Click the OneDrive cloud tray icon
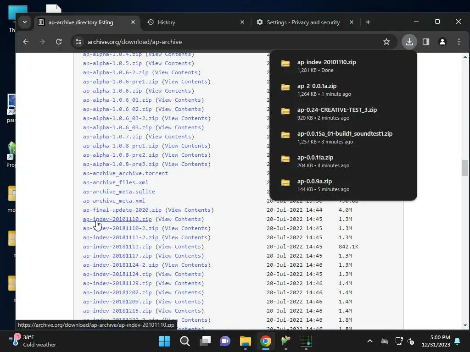This screenshot has width=470, height=352. tap(385, 341)
